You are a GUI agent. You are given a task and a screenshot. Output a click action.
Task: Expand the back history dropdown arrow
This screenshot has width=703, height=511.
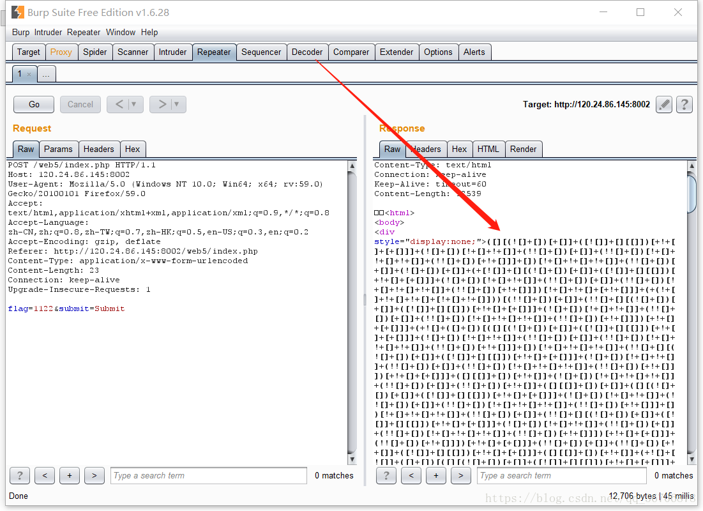coord(134,105)
